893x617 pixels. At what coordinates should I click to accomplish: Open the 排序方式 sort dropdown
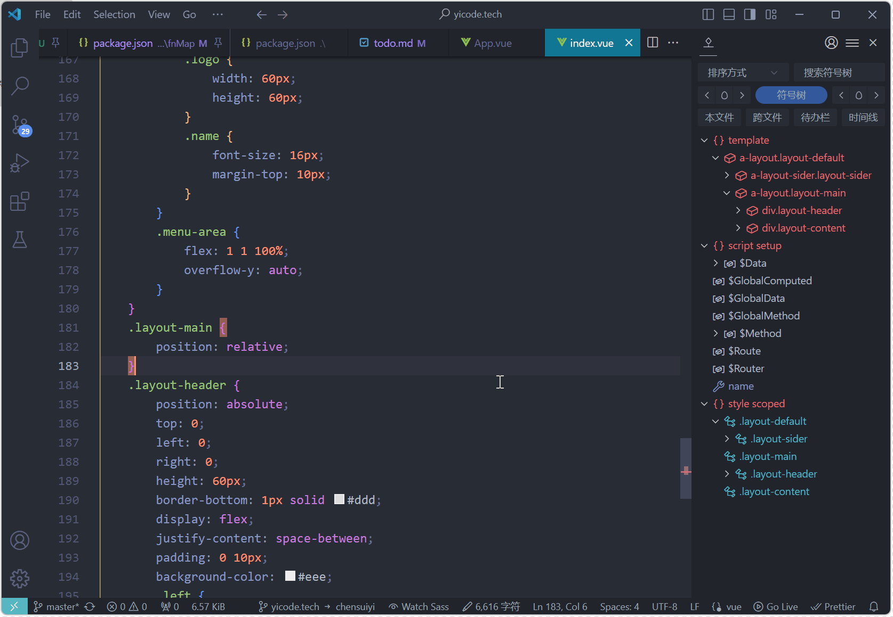742,73
